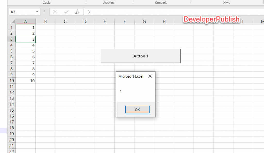Click Button 1 on the worksheet

pyautogui.click(x=141, y=56)
